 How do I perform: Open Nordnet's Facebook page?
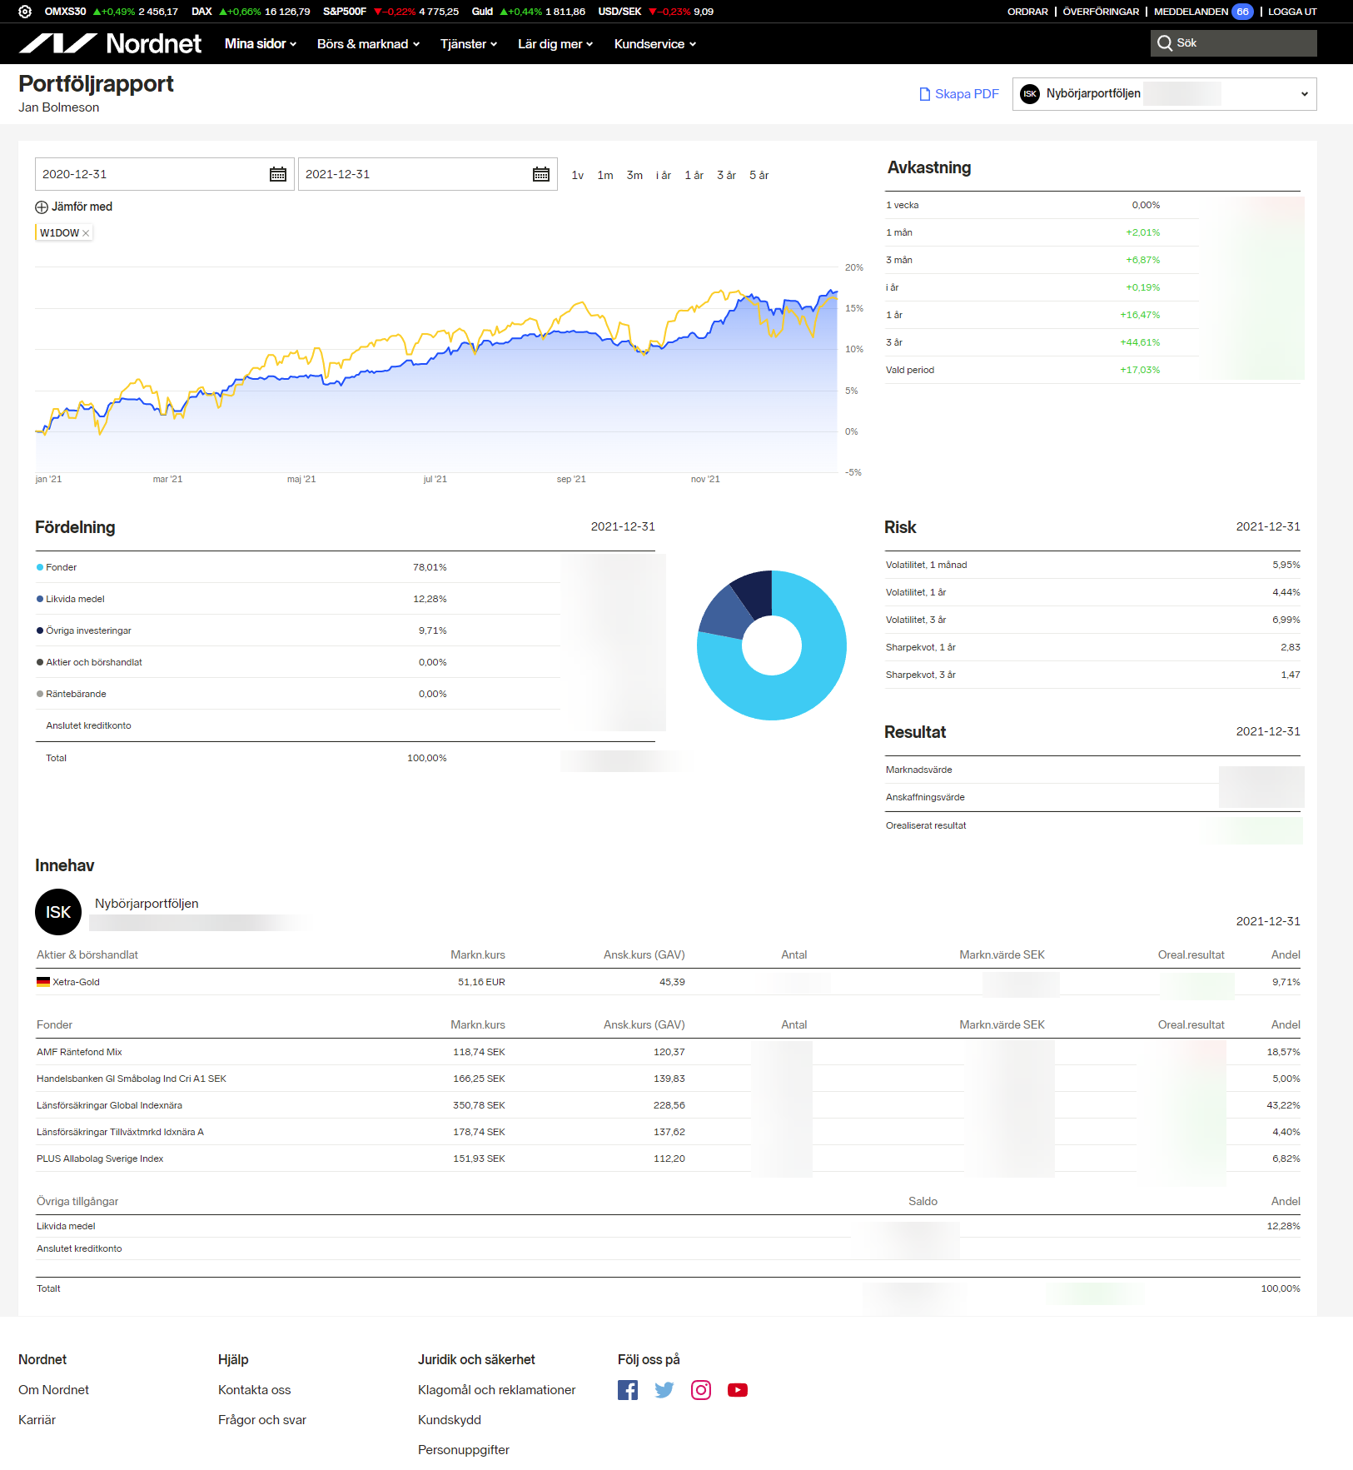click(x=628, y=1390)
